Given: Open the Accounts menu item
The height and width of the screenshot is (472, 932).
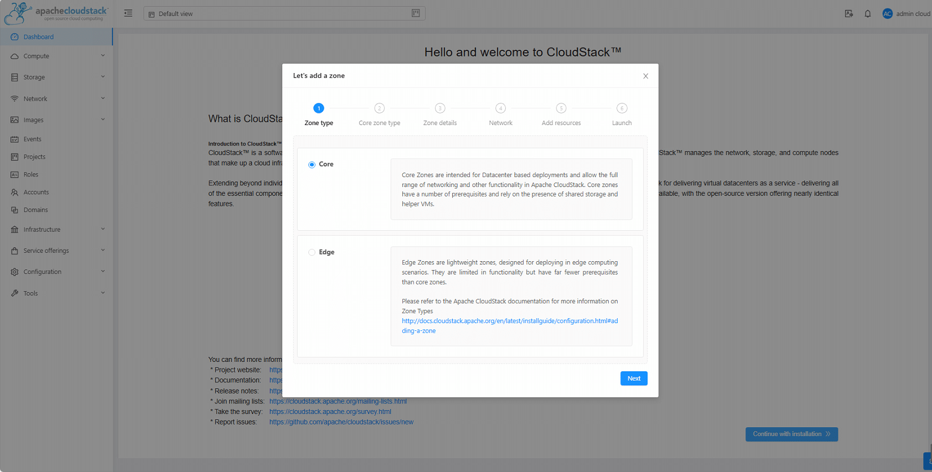Looking at the screenshot, I should click(56, 193).
